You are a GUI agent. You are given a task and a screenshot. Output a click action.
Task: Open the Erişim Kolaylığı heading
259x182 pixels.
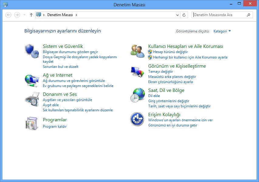coord(164,115)
